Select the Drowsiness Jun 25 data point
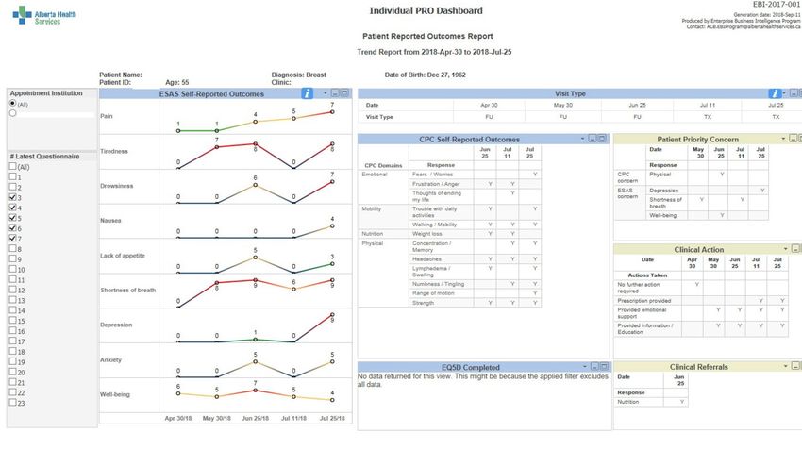This screenshot has width=802, height=466. (256, 185)
